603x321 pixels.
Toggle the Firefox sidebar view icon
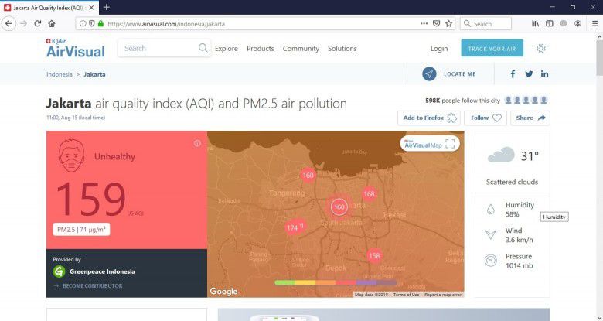pos(550,24)
